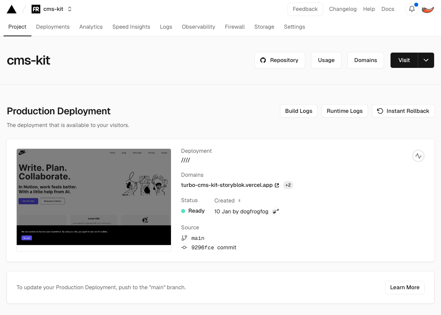
Task: Open the main branch link
Action: point(197,238)
